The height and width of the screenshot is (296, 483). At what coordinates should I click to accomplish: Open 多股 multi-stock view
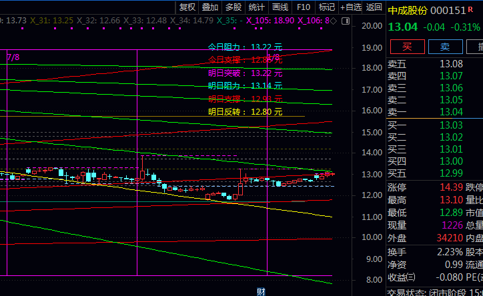[x=233, y=7]
